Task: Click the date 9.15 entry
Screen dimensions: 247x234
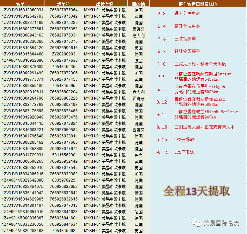Action: coord(162,127)
